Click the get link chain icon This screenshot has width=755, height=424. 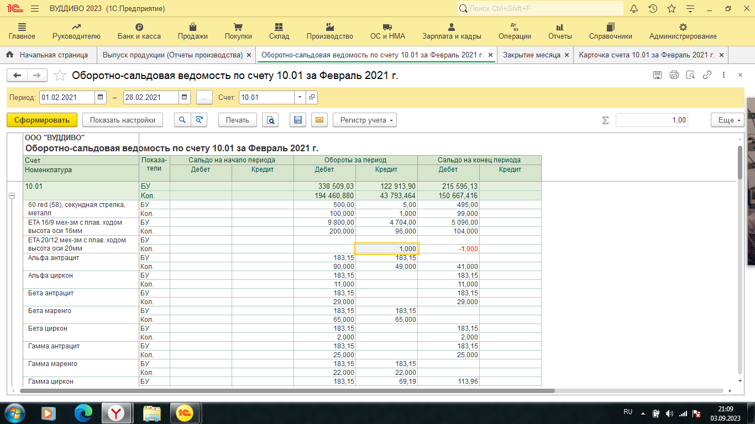(707, 76)
